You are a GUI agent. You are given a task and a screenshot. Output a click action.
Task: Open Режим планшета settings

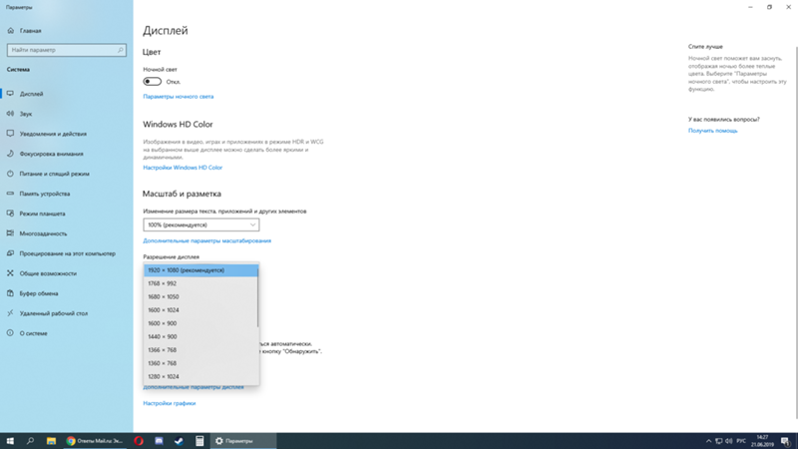click(42, 214)
